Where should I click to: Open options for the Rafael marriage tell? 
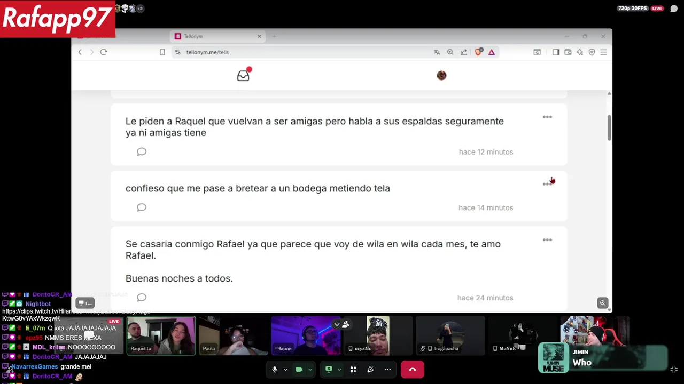point(547,240)
